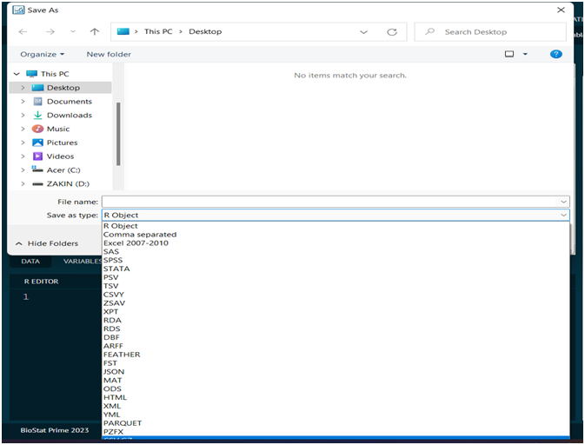Select ZAKIN (D:) drive
This screenshot has width=585, height=445.
tap(68, 184)
